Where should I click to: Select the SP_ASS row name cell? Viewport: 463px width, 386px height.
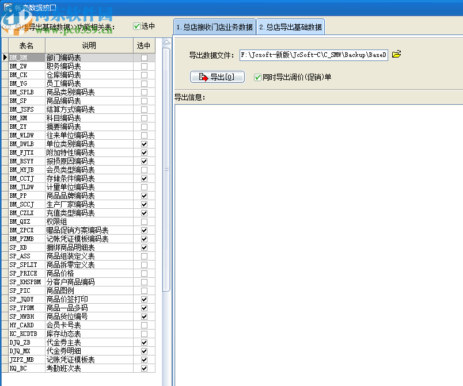(26, 256)
